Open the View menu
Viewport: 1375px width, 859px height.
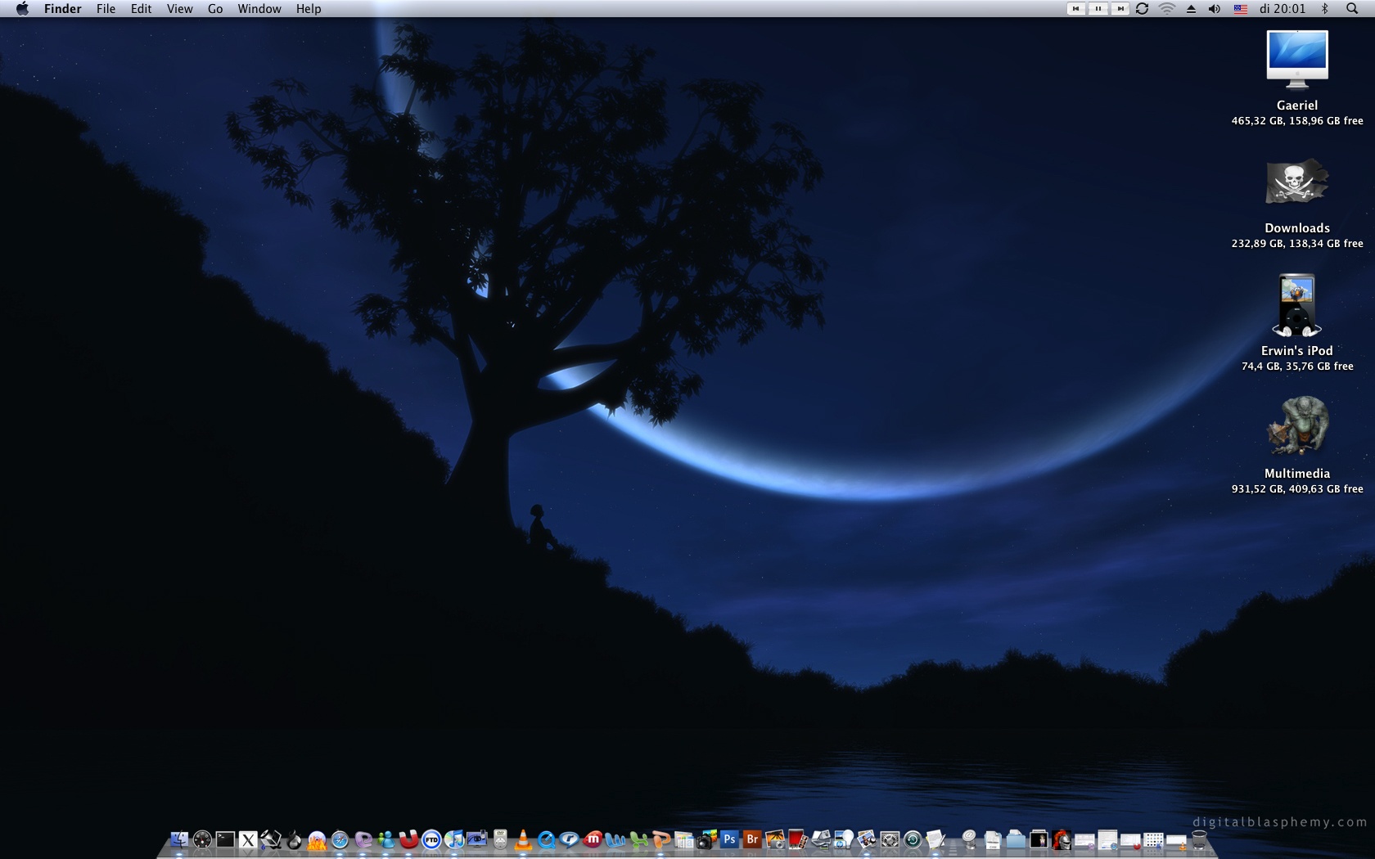[x=180, y=9]
